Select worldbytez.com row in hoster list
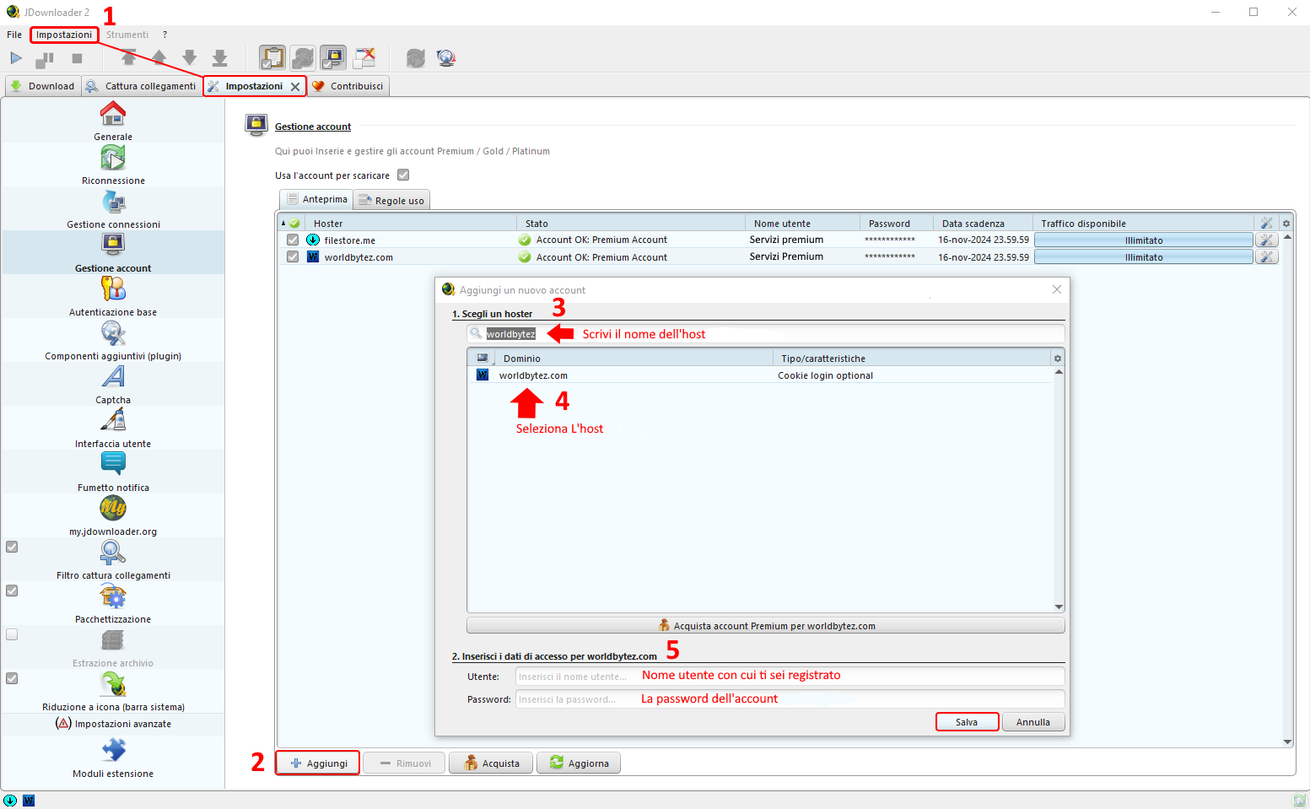1310x809 pixels. coord(759,375)
